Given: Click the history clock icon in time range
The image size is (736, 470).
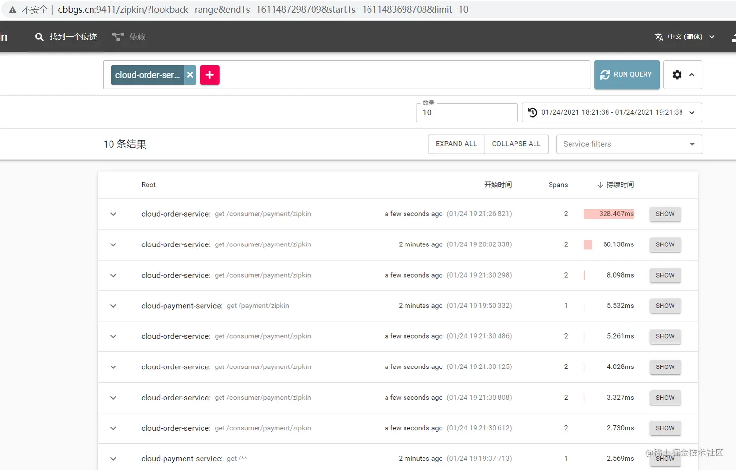Looking at the screenshot, I should (x=533, y=112).
